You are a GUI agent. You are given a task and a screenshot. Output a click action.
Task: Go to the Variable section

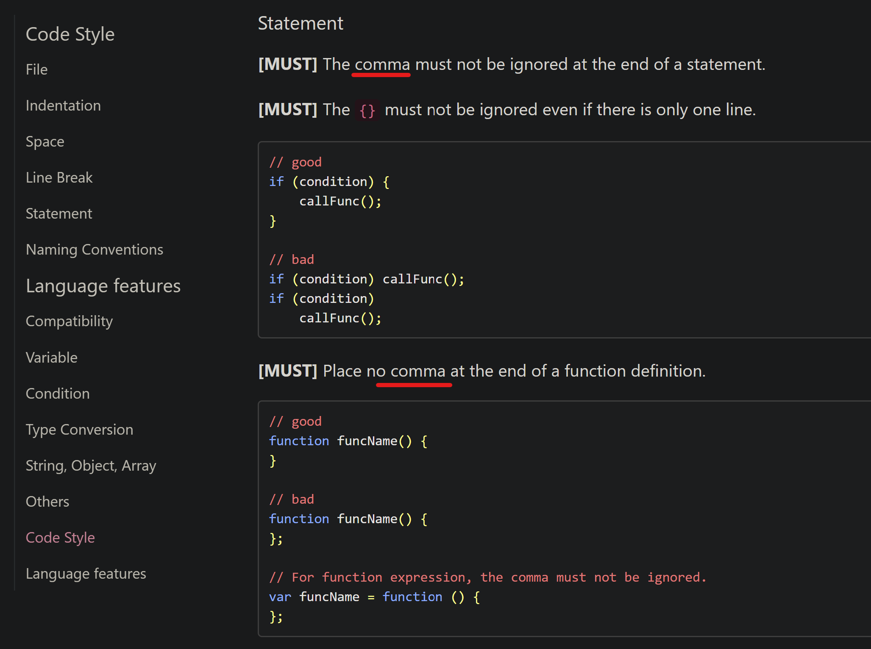pyautogui.click(x=52, y=358)
